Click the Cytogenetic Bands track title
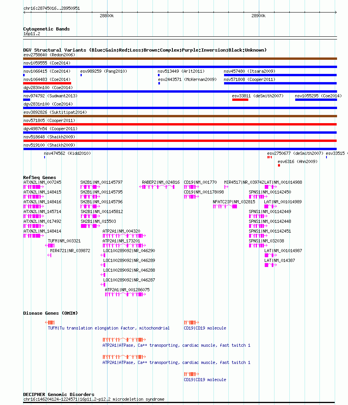This screenshot has width=348, height=405. pyautogui.click(x=47, y=29)
